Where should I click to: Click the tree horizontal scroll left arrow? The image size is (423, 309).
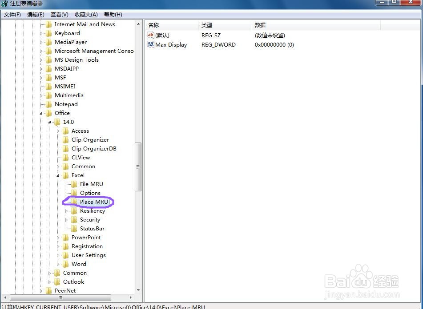(5, 297)
